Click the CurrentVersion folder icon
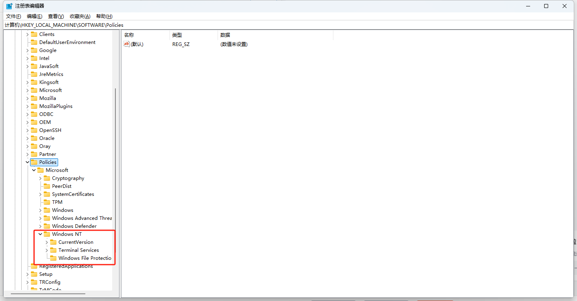This screenshot has height=301, width=577. coord(53,242)
